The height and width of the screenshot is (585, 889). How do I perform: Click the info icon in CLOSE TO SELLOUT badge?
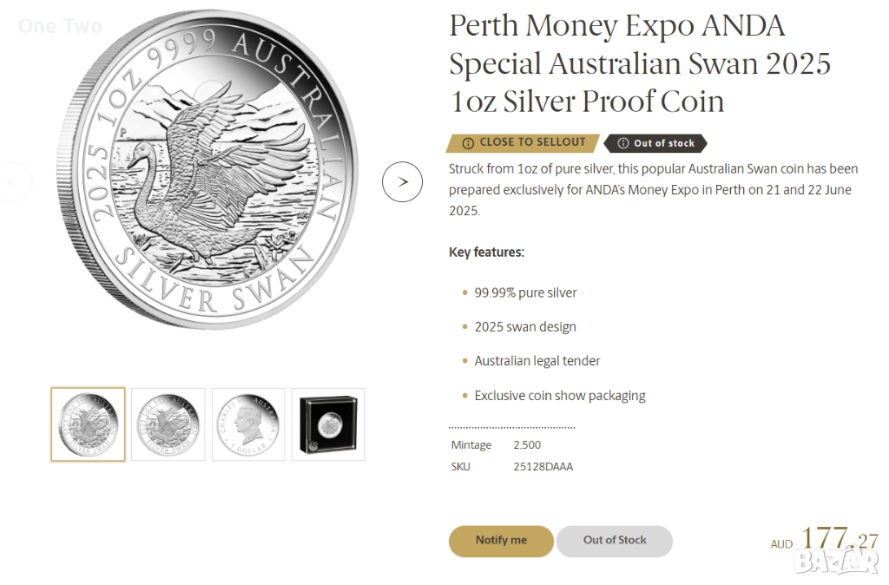click(470, 142)
